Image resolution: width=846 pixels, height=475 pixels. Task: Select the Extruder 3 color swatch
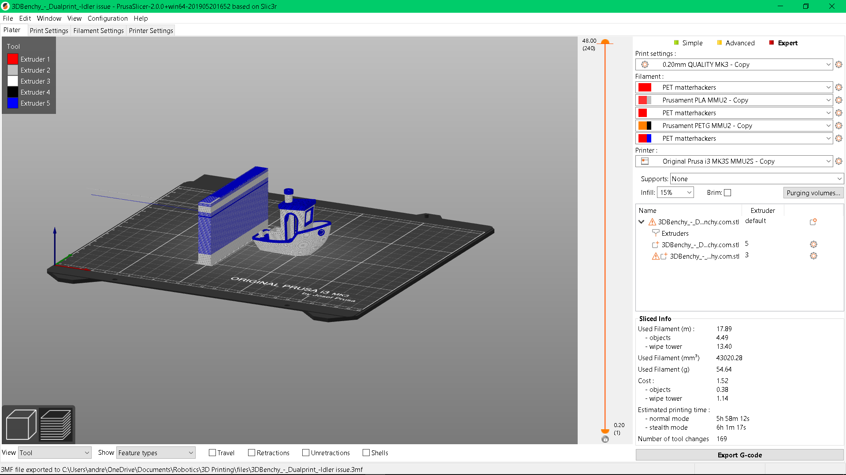pos(12,81)
